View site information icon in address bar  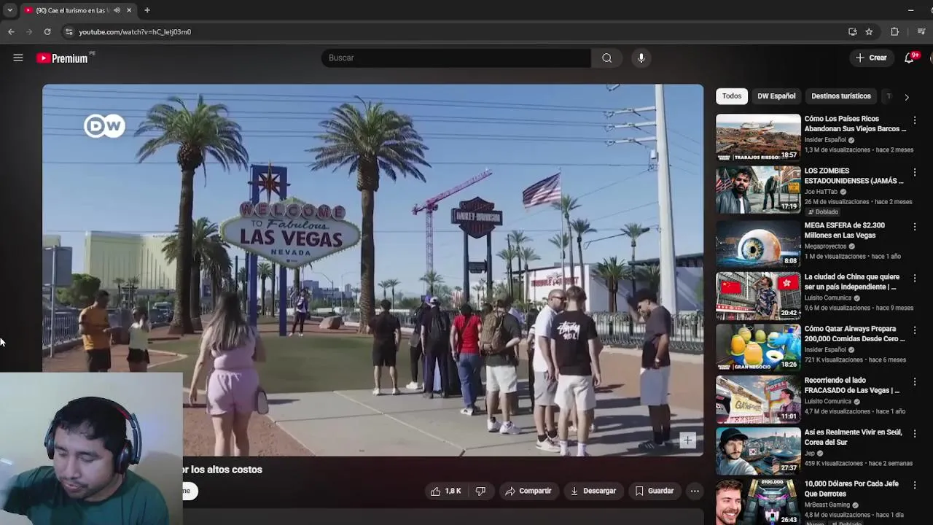[x=69, y=31]
